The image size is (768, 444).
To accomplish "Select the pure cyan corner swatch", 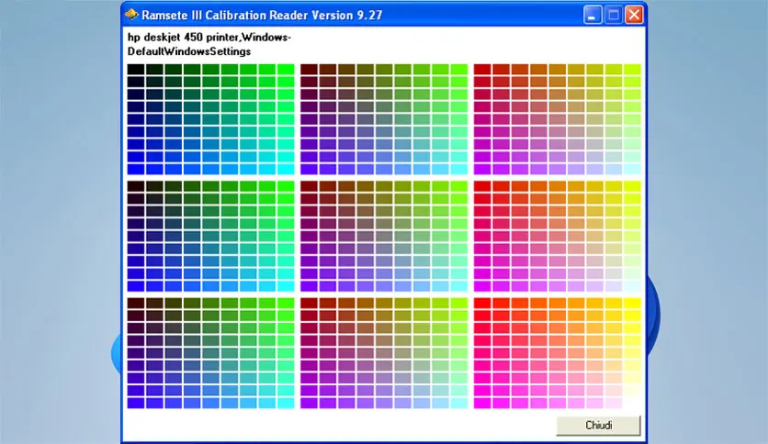I will (x=286, y=169).
